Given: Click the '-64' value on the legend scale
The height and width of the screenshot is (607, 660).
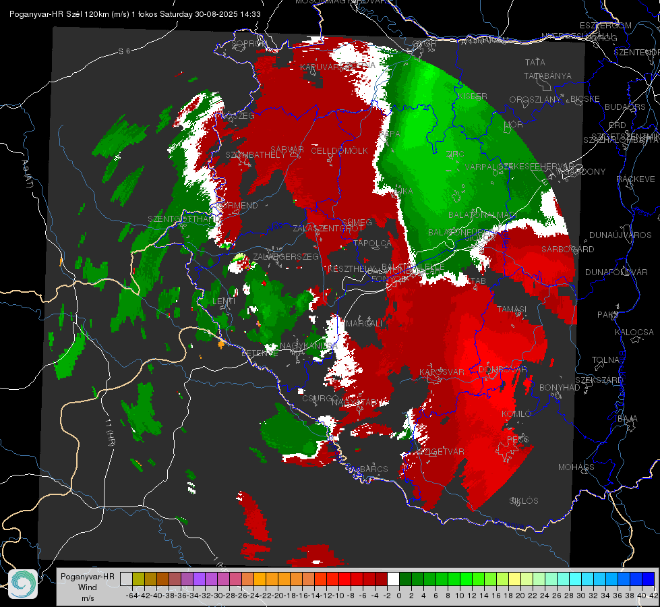Looking at the screenshot, I should tap(131, 596).
